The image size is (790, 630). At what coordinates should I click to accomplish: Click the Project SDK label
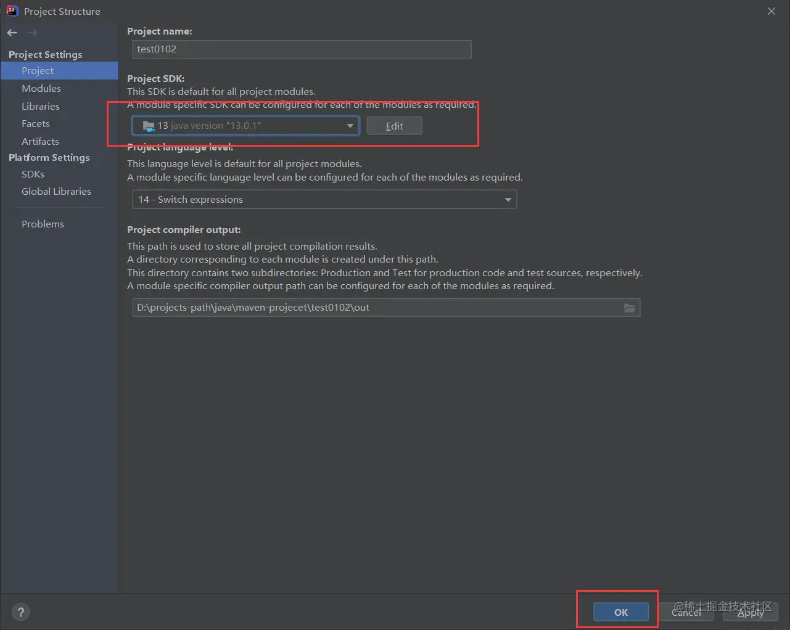tap(156, 79)
